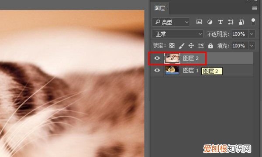
Task: Filter layers by pixel layer icon
Action: (x=199, y=22)
